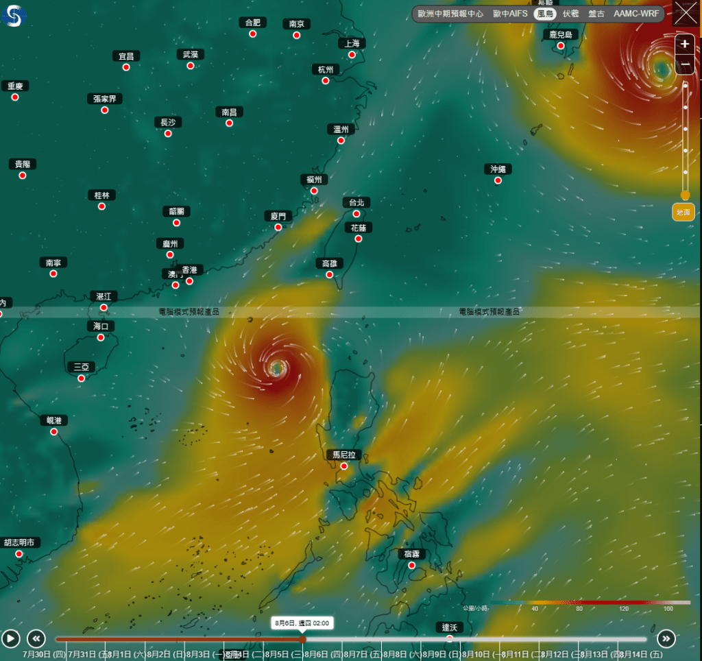Image resolution: width=702 pixels, height=661 pixels.
Task: Jump to 8月2日 on the timeline
Action: (x=165, y=654)
